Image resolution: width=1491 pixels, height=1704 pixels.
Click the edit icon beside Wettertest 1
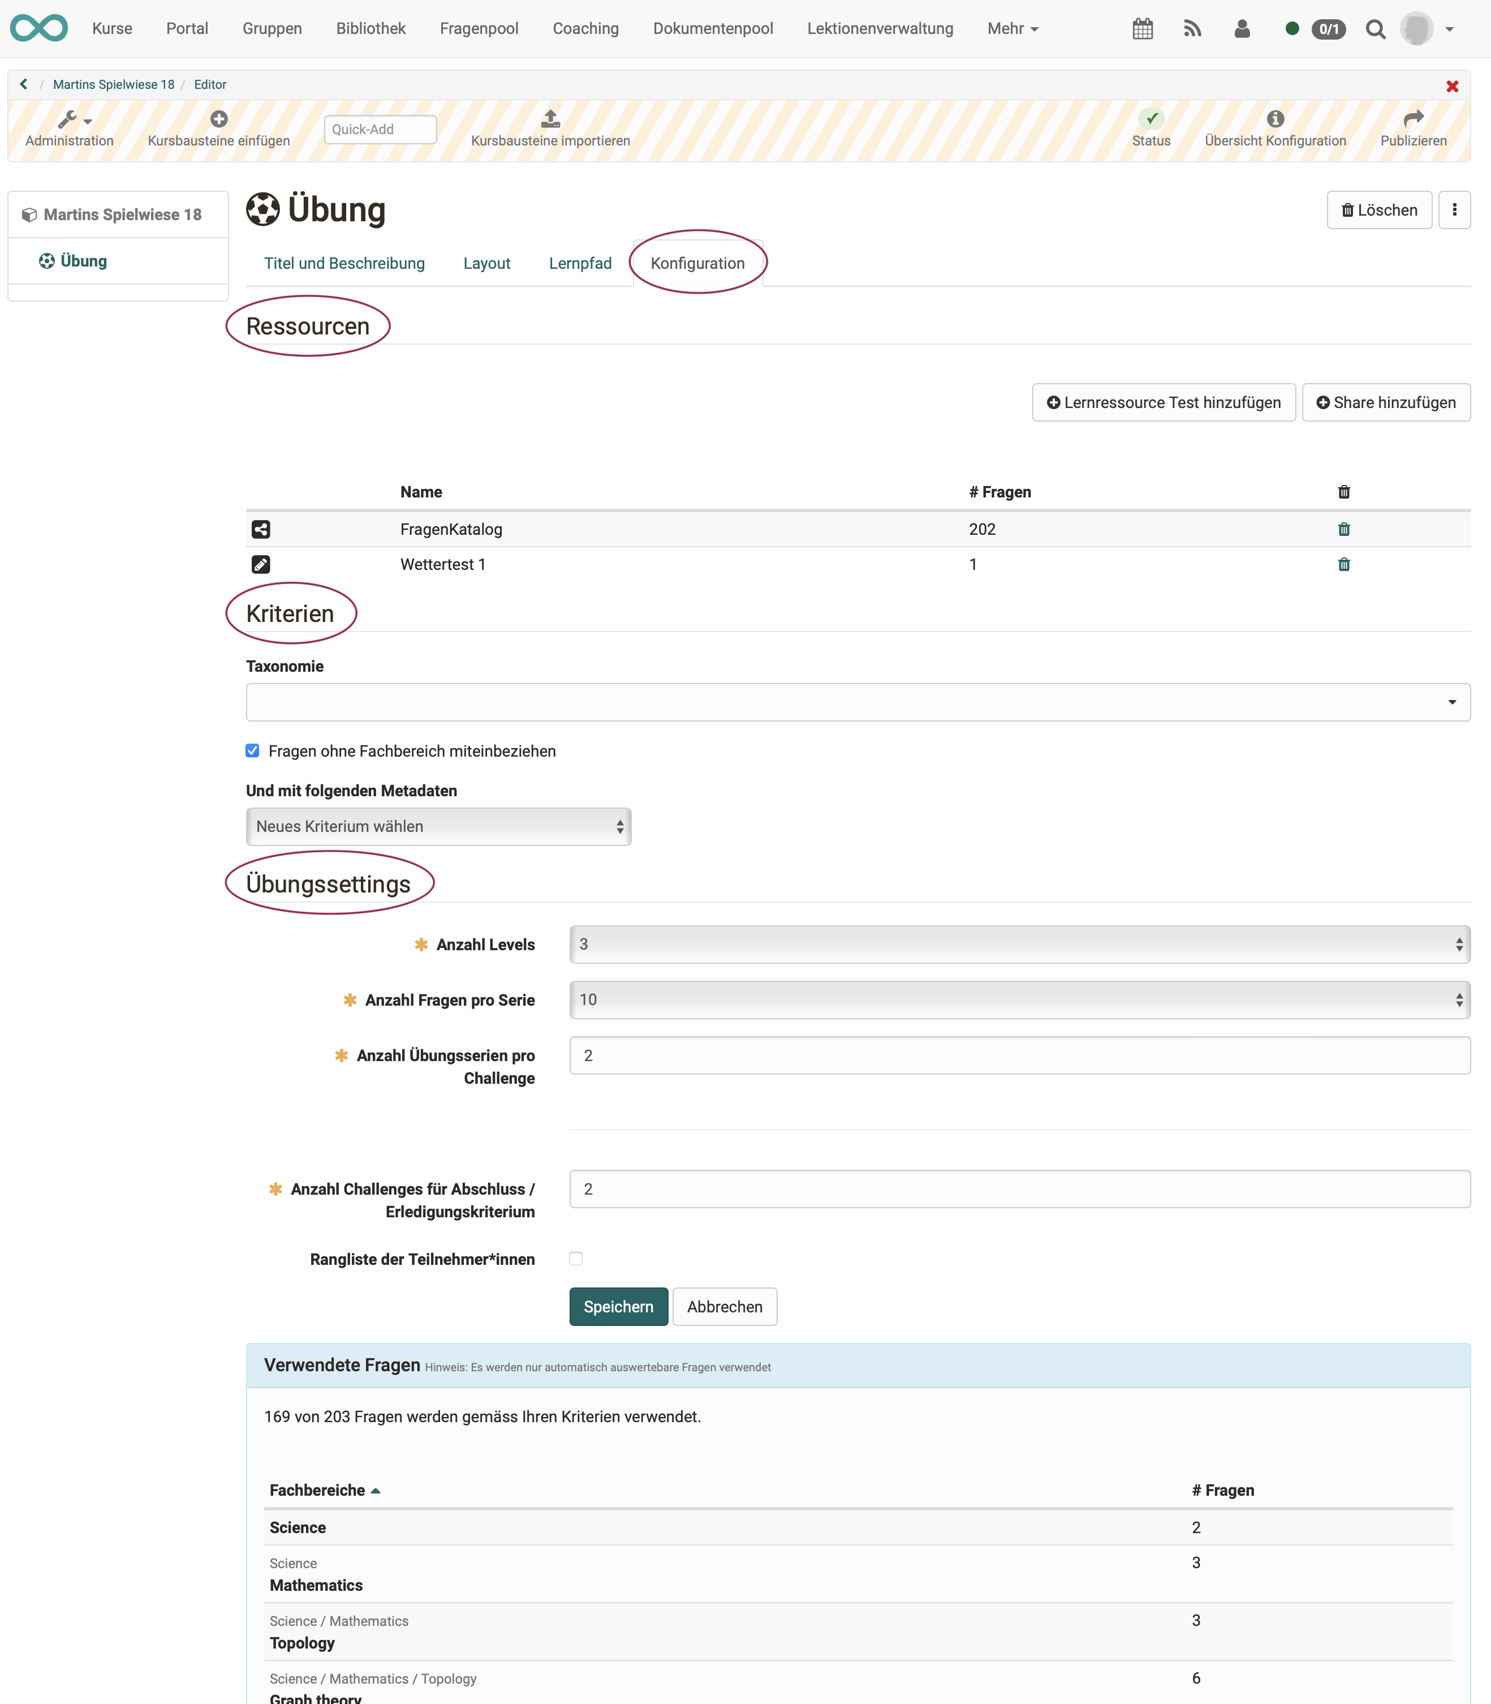point(260,564)
